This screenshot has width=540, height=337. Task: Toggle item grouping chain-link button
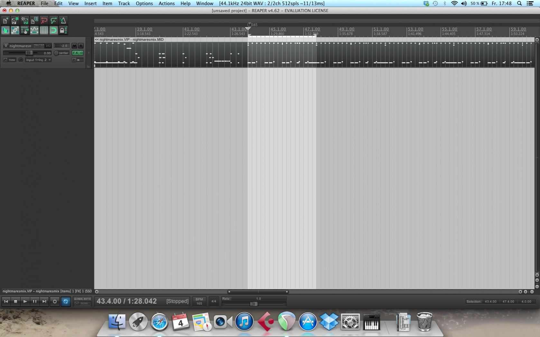[x=15, y=31]
